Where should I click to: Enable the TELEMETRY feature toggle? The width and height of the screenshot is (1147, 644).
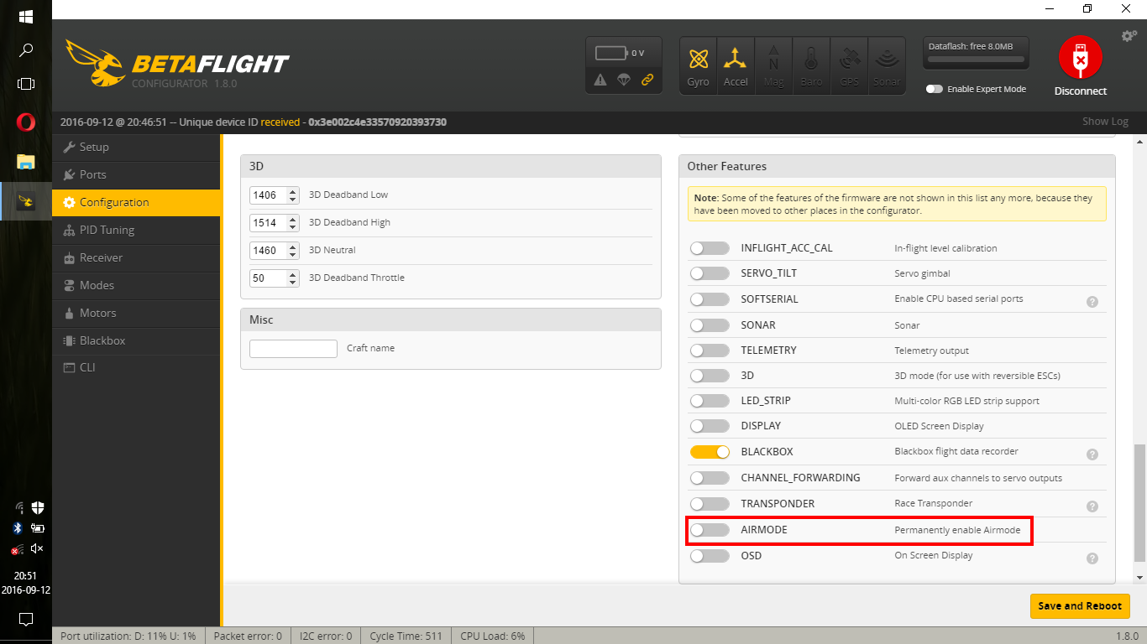710,350
